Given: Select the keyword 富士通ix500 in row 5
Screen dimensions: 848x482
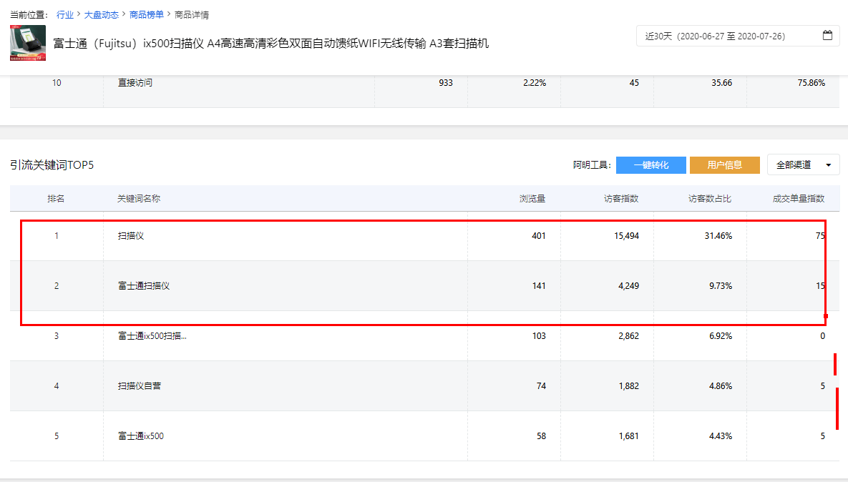Looking at the screenshot, I should coord(140,436).
